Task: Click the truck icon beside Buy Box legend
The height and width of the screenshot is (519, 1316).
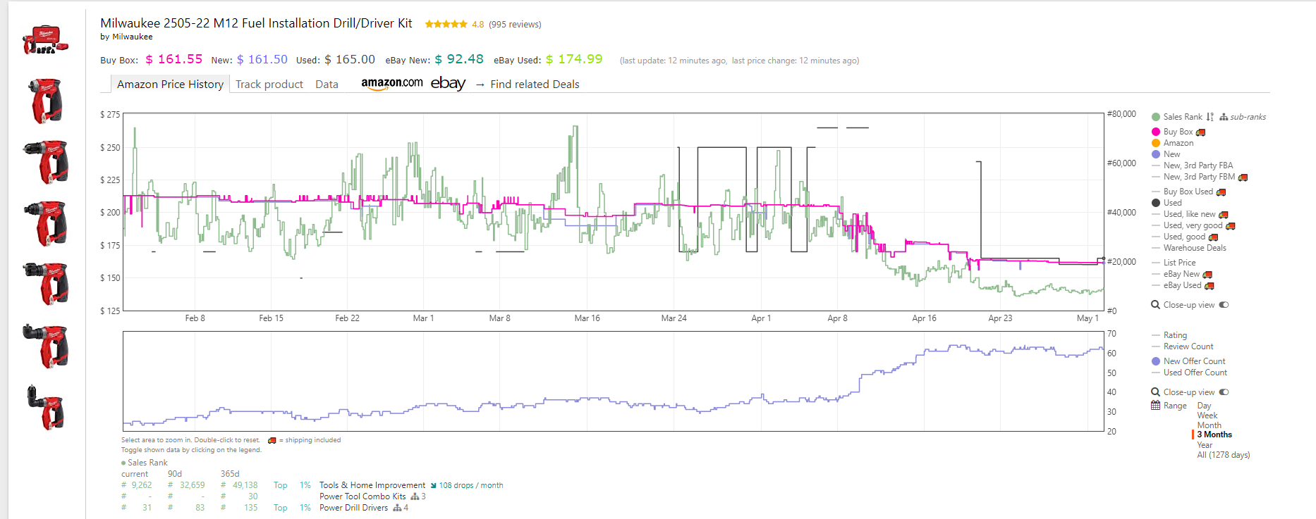Action: pos(1200,132)
